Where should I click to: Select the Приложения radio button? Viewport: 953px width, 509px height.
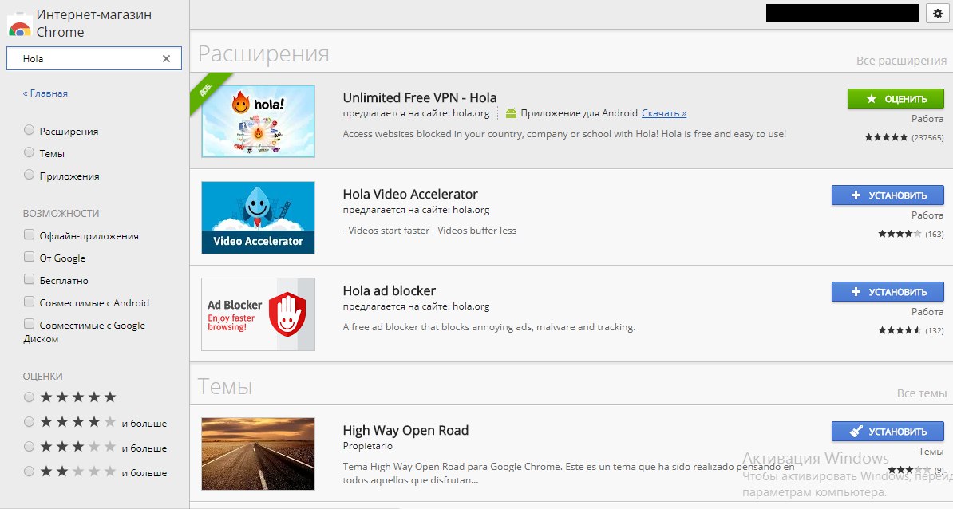coord(29,175)
